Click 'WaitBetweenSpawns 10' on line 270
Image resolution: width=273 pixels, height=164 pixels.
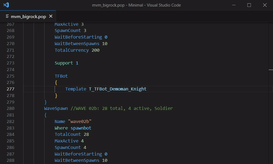[81, 44]
